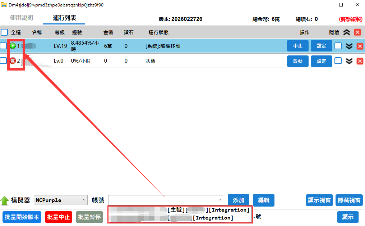Click the 批量開始腳本 button

coord(22,217)
